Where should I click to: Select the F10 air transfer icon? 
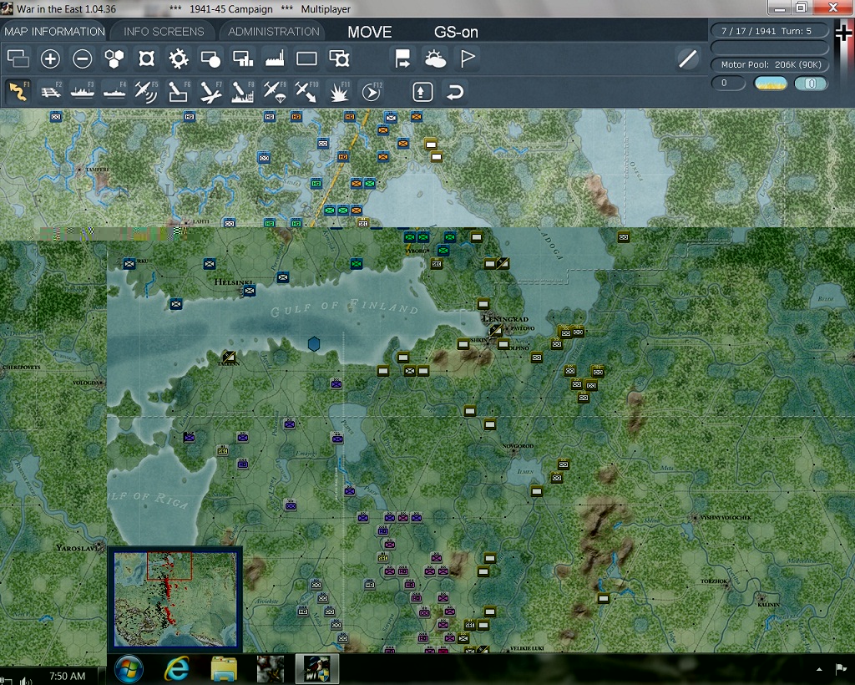pyautogui.click(x=306, y=91)
